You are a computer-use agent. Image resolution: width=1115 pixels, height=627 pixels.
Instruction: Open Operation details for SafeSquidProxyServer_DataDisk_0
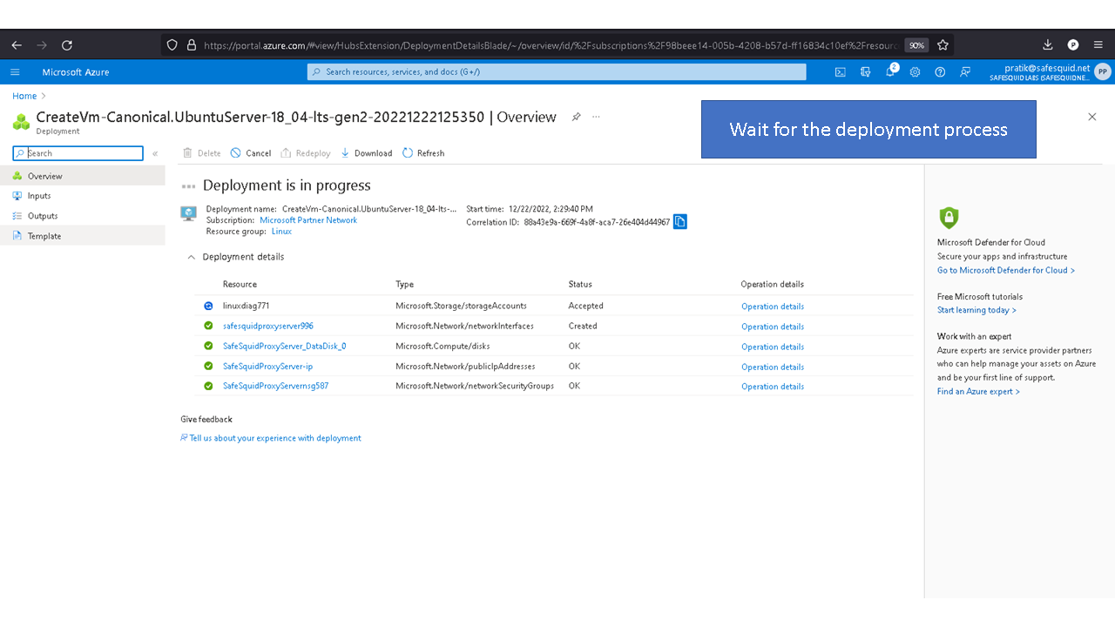(x=773, y=347)
